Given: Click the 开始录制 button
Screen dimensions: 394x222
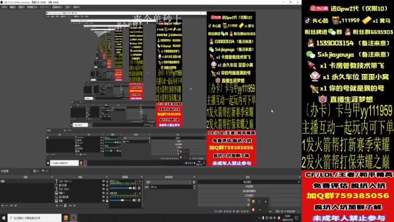Looking at the screenshot, I should coord(249,186).
